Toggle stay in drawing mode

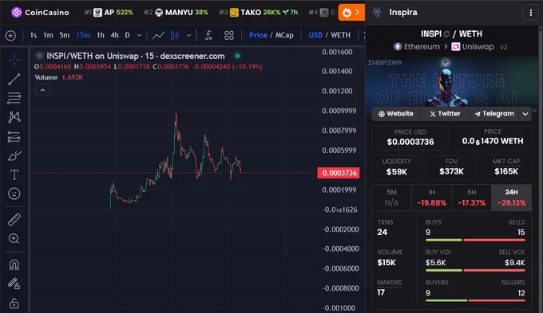coord(14,284)
